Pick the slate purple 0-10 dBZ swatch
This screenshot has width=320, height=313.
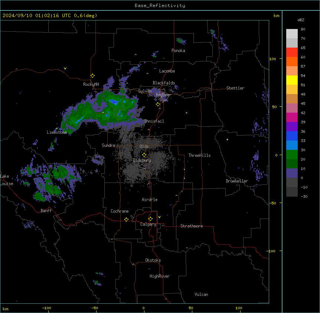tap(292, 173)
